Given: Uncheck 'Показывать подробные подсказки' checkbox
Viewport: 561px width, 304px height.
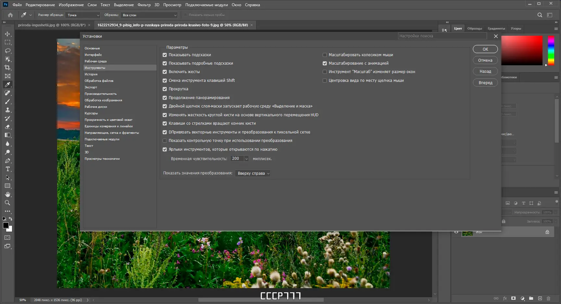Looking at the screenshot, I should pos(165,63).
